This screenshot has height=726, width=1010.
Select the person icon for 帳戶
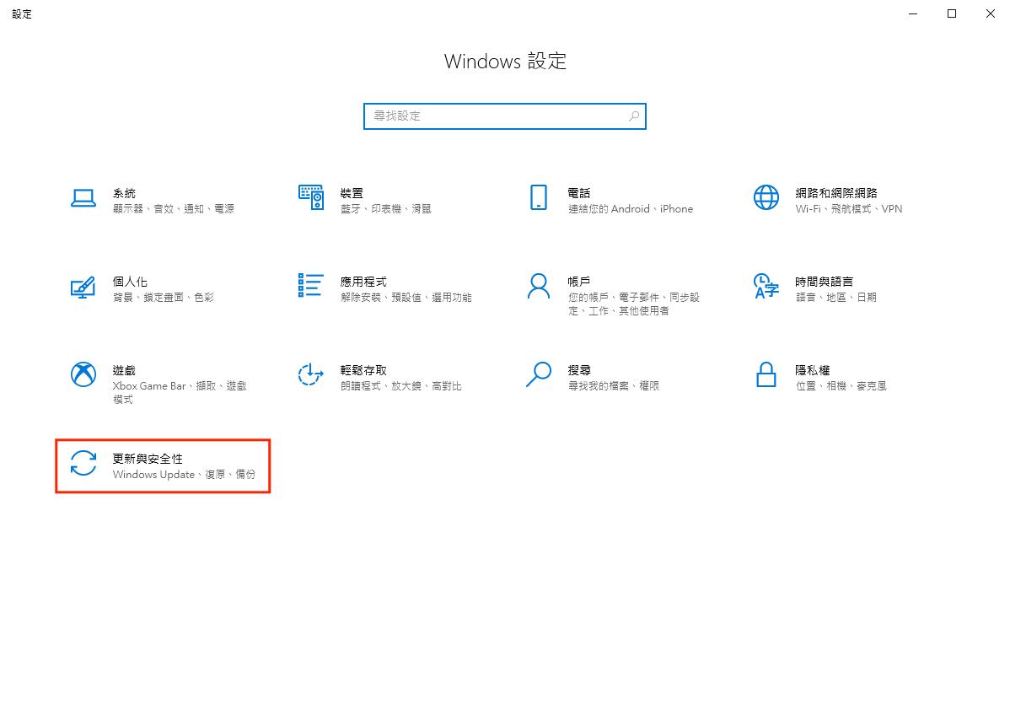coord(538,286)
